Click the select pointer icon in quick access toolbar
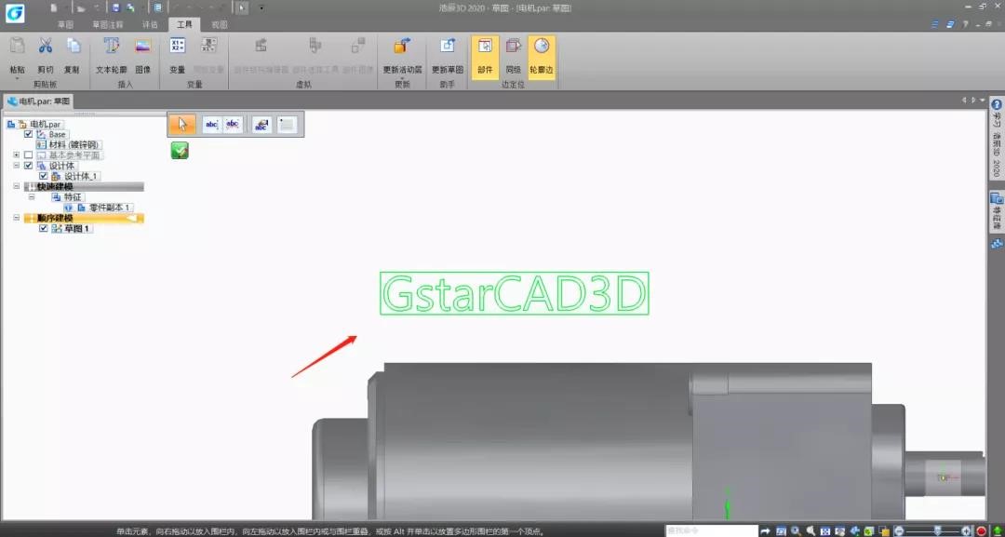 (x=242, y=7)
